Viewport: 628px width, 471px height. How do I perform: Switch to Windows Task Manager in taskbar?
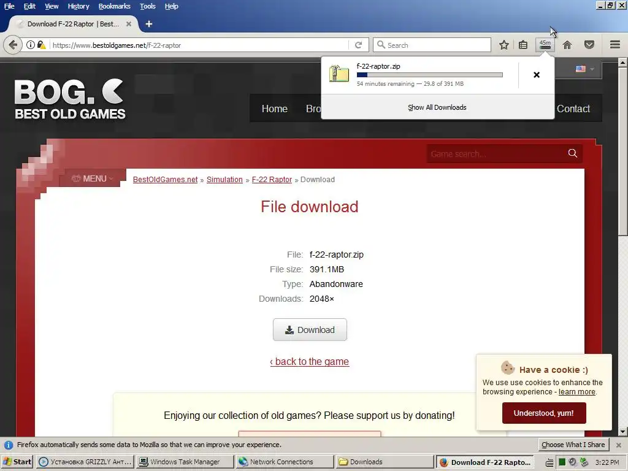coord(184,462)
